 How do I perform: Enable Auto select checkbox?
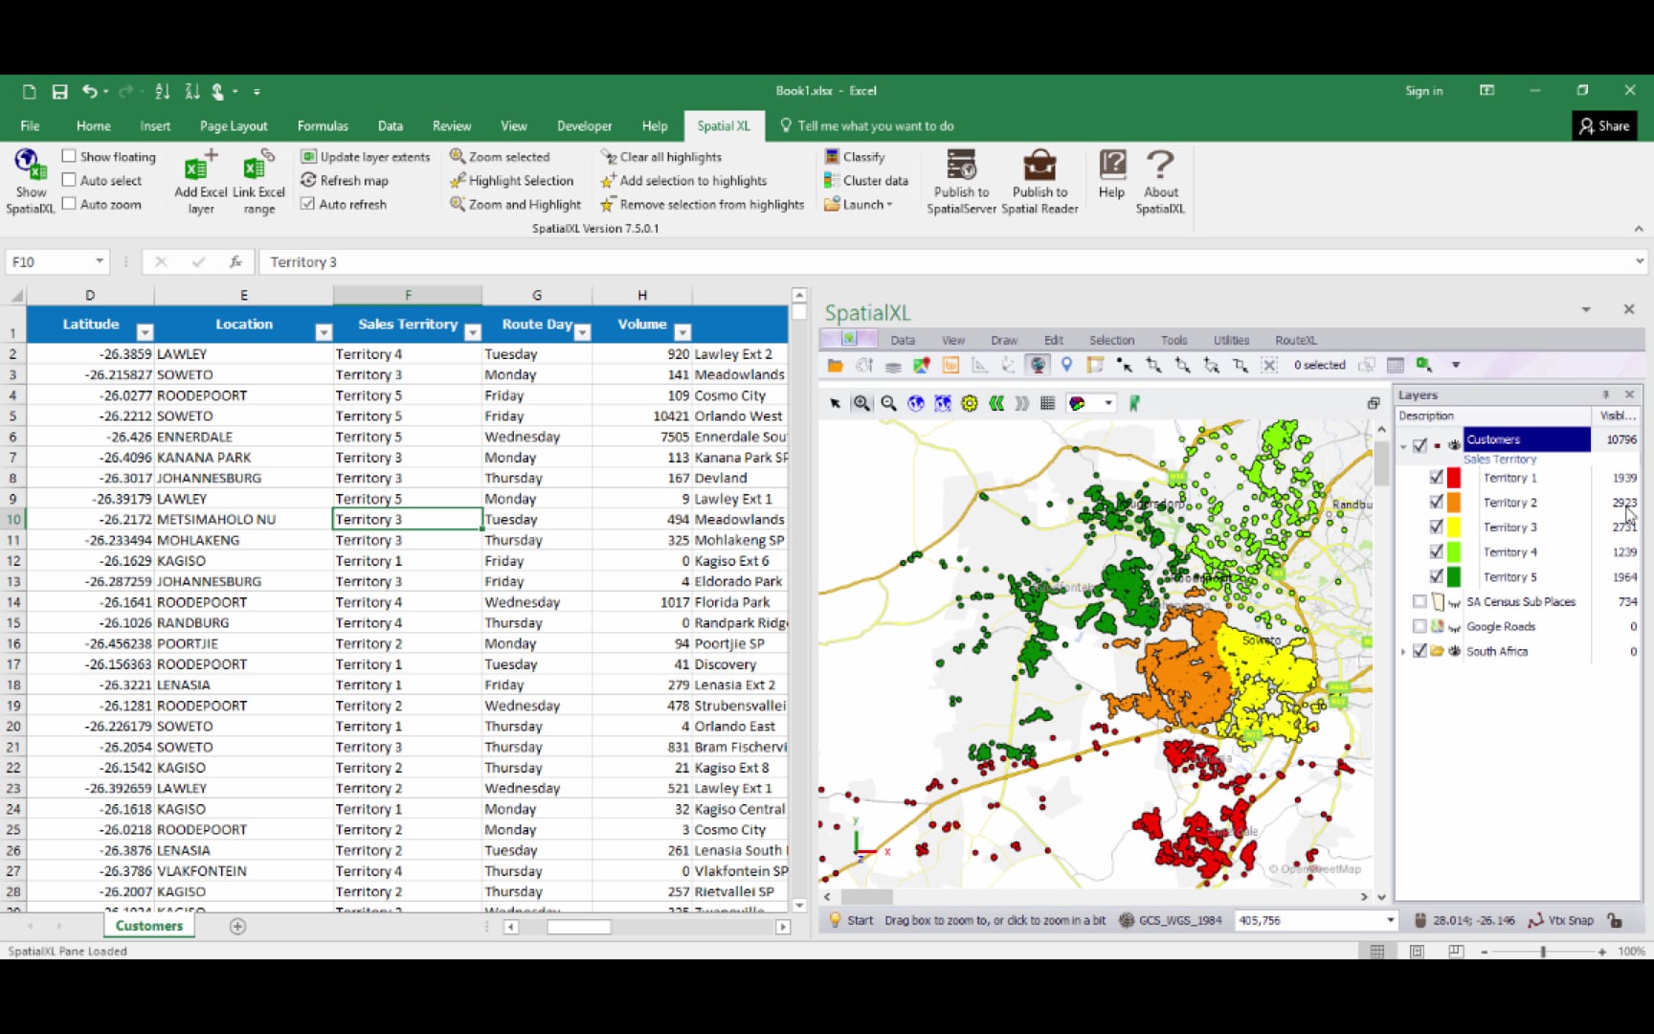[69, 180]
